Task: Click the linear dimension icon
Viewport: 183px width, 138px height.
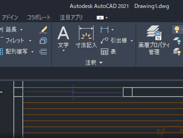Action: [104, 30]
